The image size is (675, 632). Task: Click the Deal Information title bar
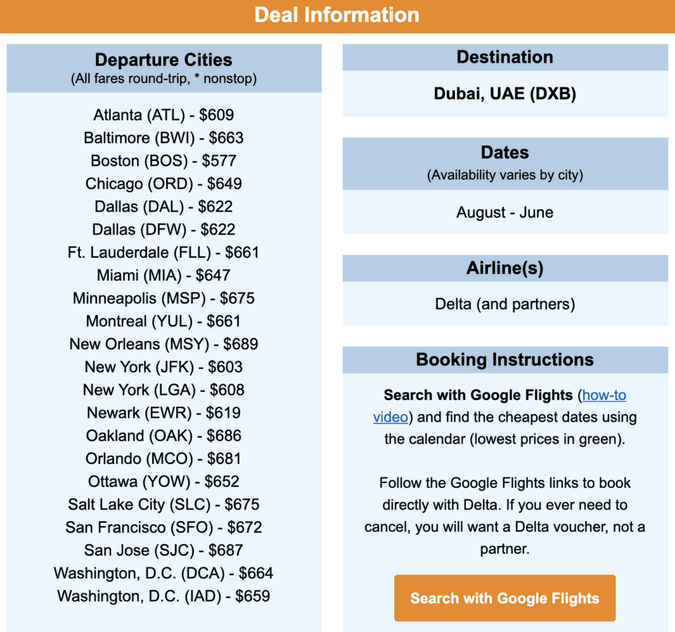click(337, 14)
